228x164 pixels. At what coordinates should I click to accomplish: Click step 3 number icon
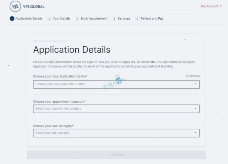(x=77, y=19)
